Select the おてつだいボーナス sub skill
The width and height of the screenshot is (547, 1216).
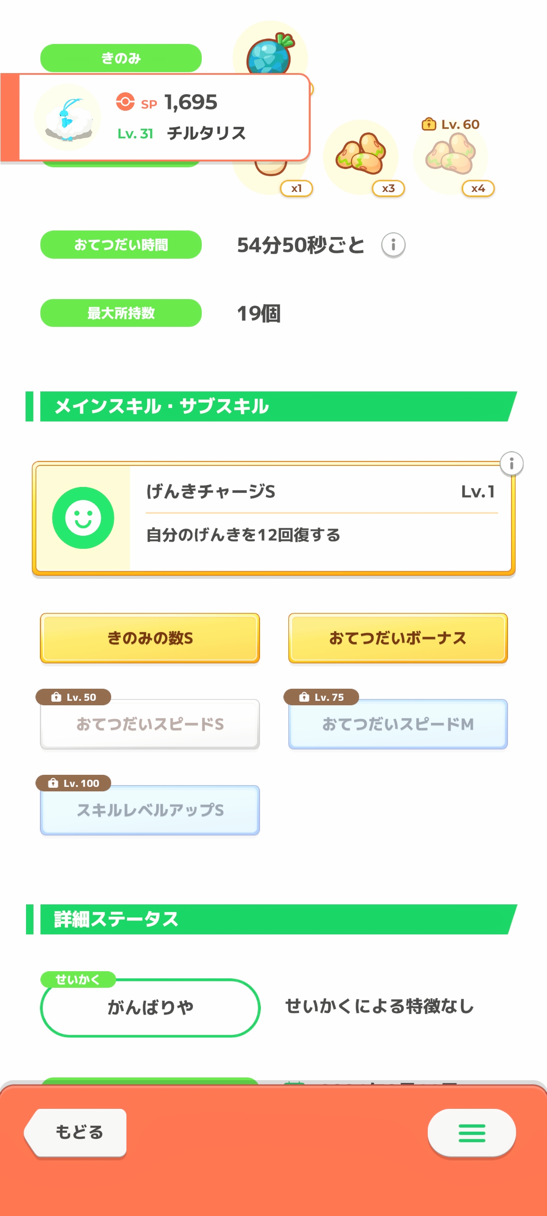(397, 638)
